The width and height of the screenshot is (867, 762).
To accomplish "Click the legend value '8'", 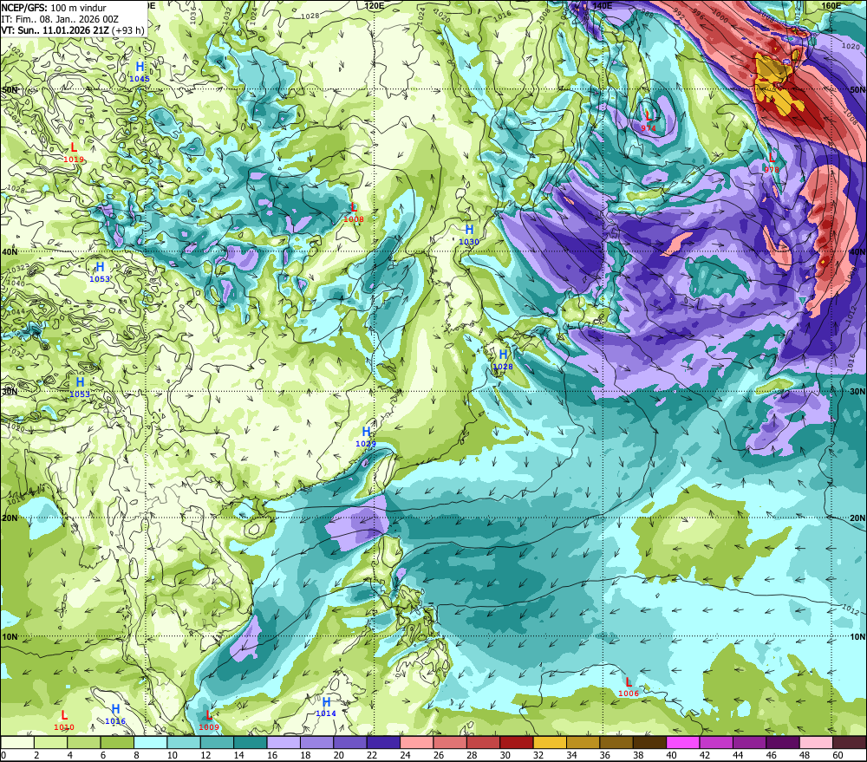I will tap(137, 755).
